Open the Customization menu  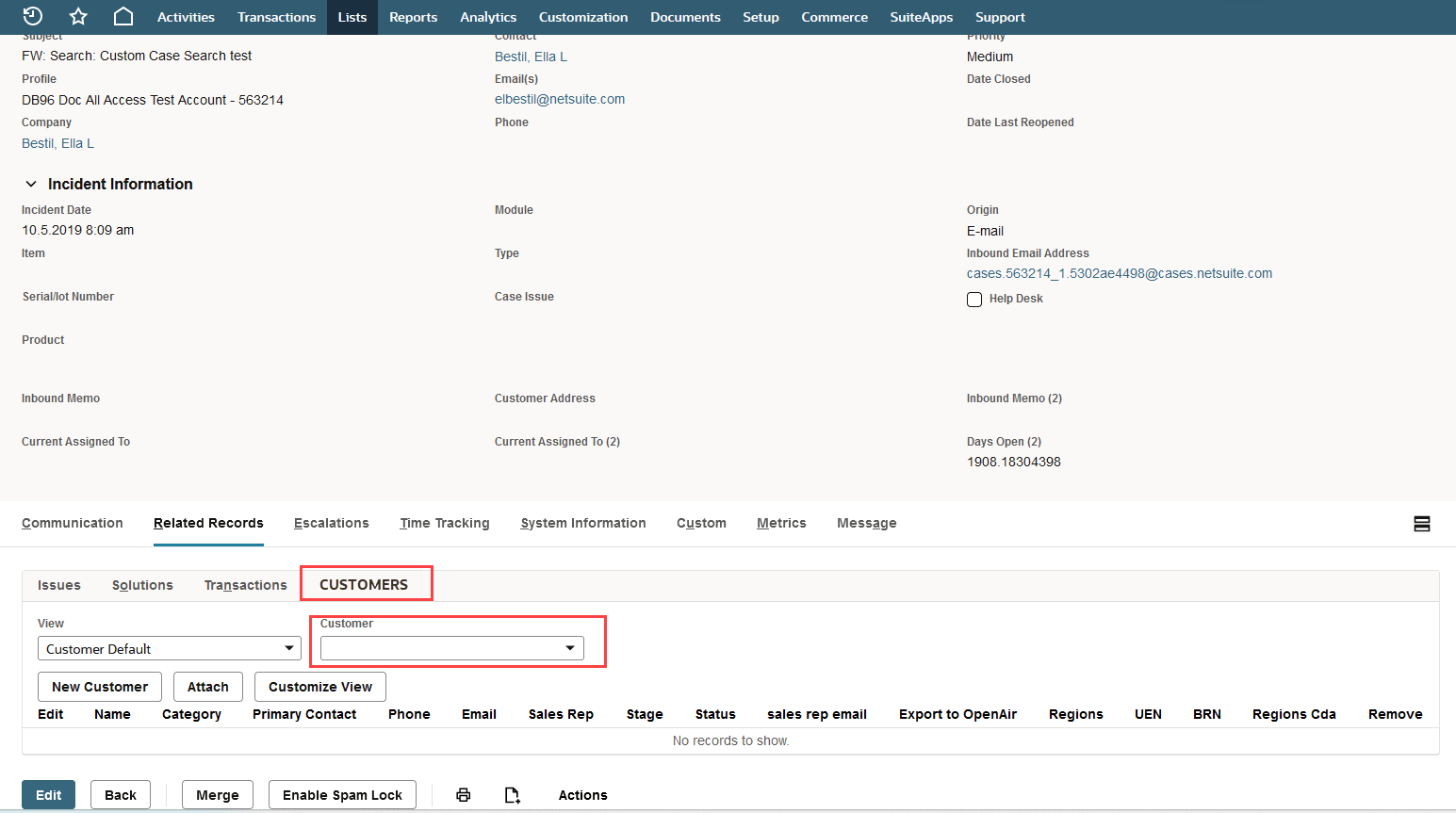tap(583, 17)
